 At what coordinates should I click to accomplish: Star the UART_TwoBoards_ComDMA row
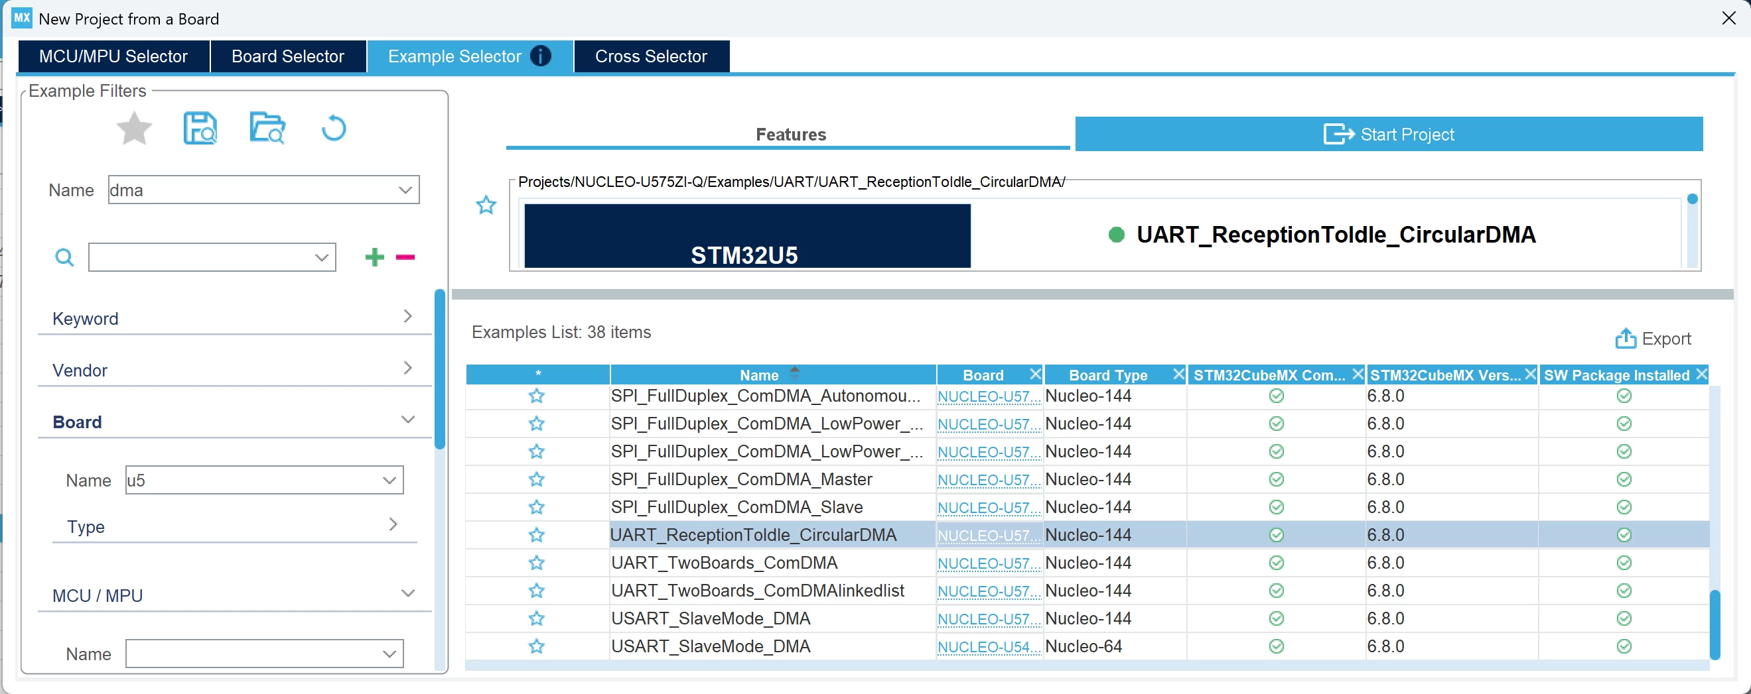point(536,563)
